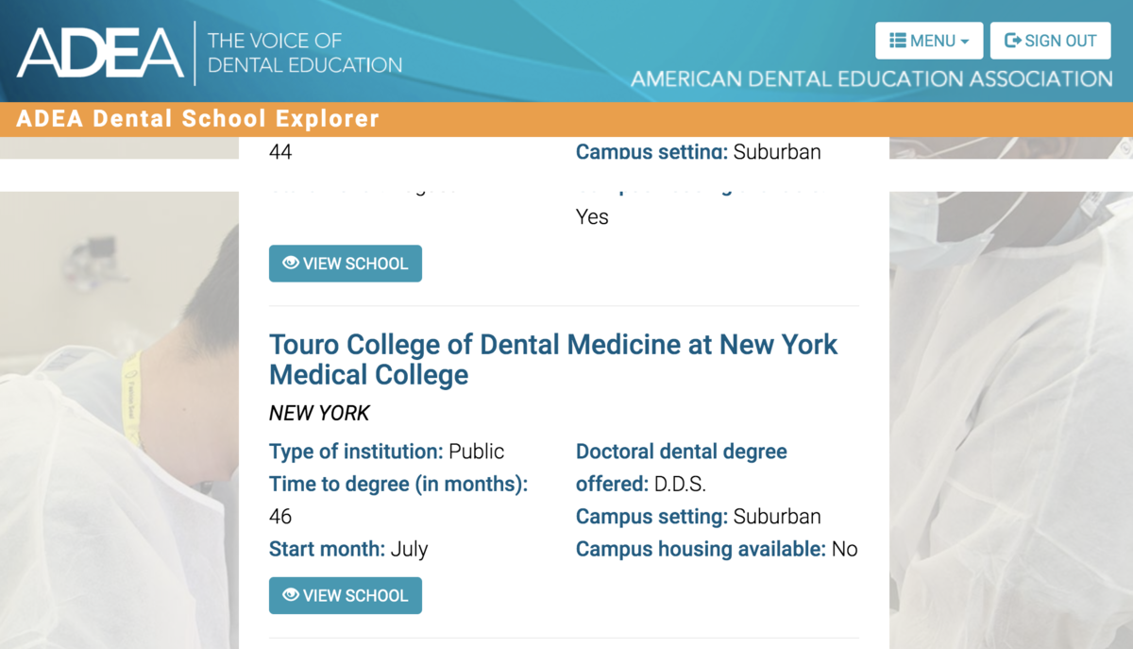The height and width of the screenshot is (649, 1133).
Task: Click the eye icon on Touro's View School button
Action: [291, 595]
